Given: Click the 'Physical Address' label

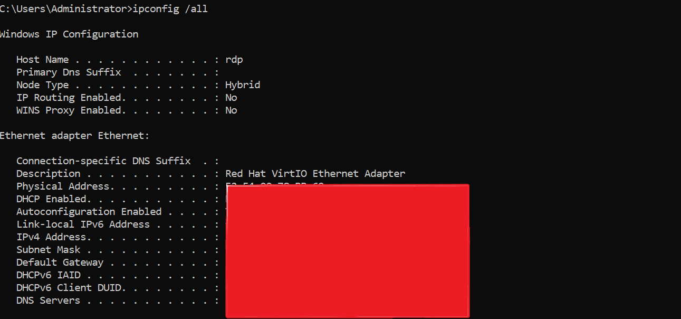Looking at the screenshot, I should coord(63,186).
